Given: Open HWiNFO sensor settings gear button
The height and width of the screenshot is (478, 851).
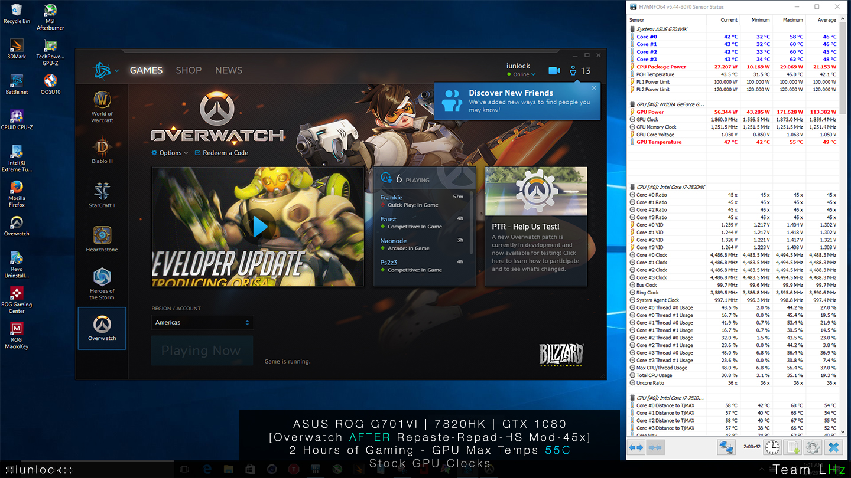Looking at the screenshot, I should [813, 447].
